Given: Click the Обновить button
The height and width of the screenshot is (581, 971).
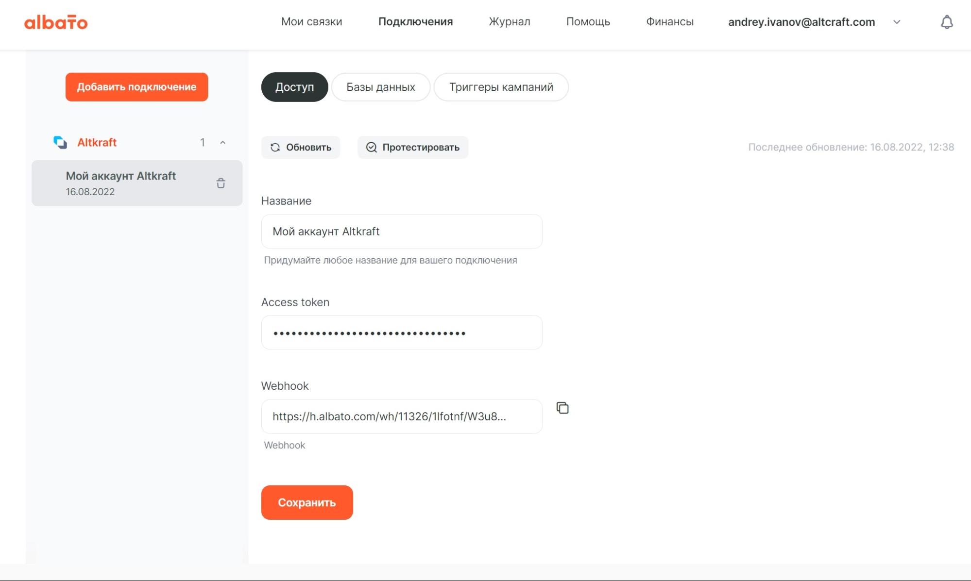Looking at the screenshot, I should (301, 147).
